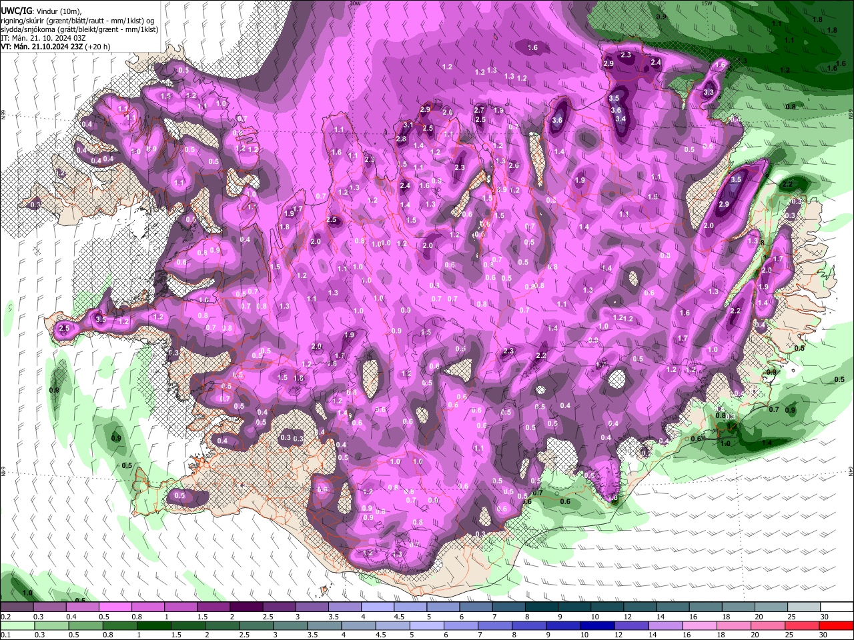The image size is (854, 640).
Task: Click the dark mauve swatch between 0.2 and 0.3
Action: point(17,607)
